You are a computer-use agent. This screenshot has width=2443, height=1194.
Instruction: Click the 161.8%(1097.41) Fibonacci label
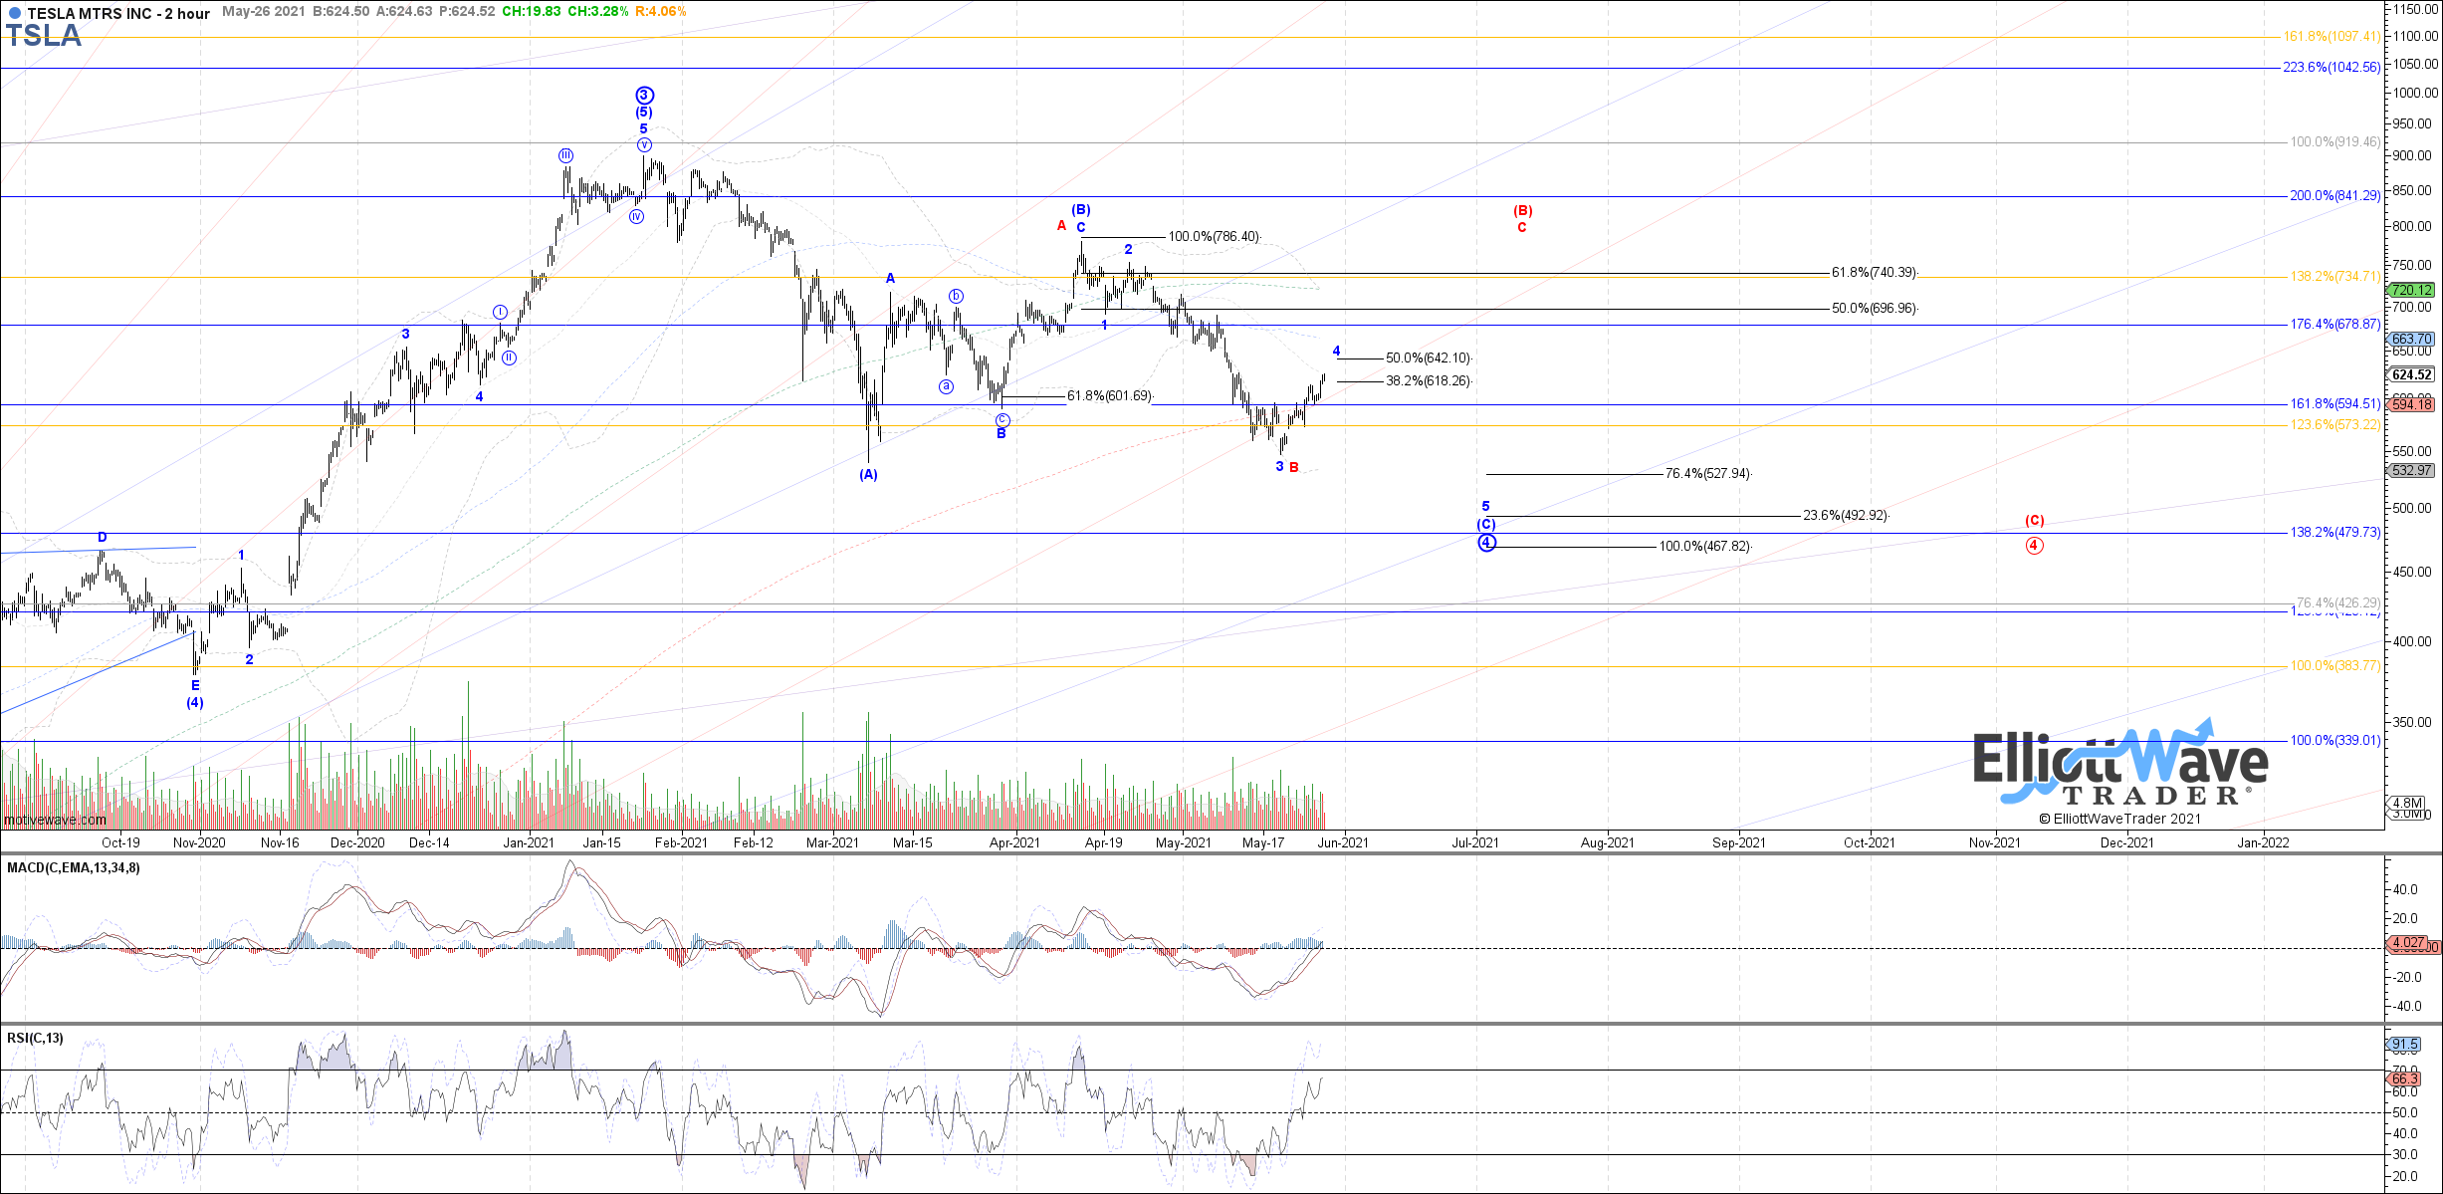coord(2332,37)
